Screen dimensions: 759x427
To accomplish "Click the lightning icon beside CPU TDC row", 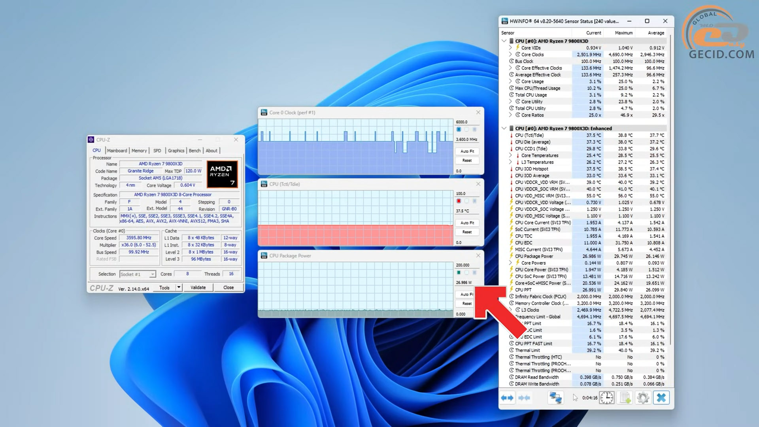I will tap(512, 236).
